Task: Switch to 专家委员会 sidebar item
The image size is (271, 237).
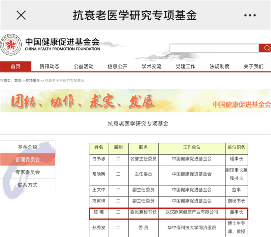Action: click(28, 172)
